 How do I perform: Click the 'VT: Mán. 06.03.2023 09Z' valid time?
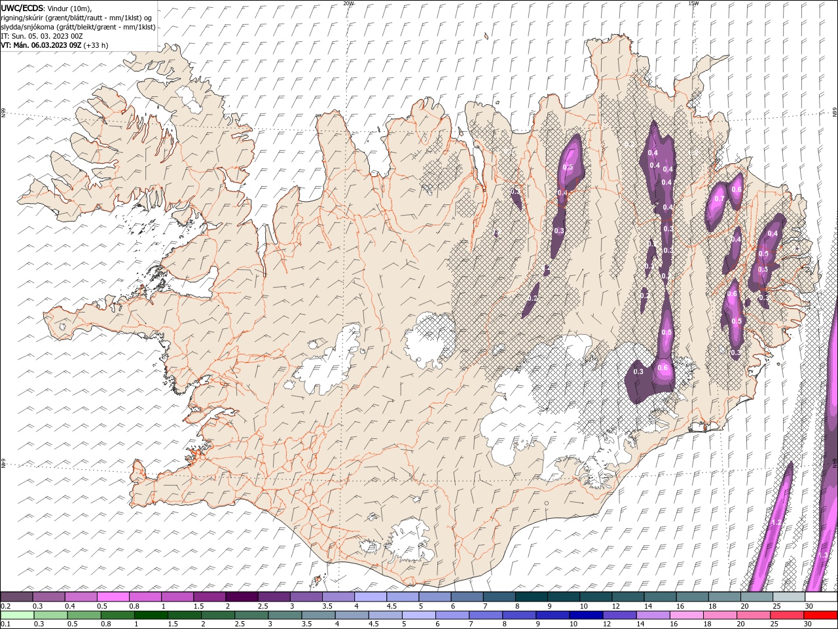41,45
